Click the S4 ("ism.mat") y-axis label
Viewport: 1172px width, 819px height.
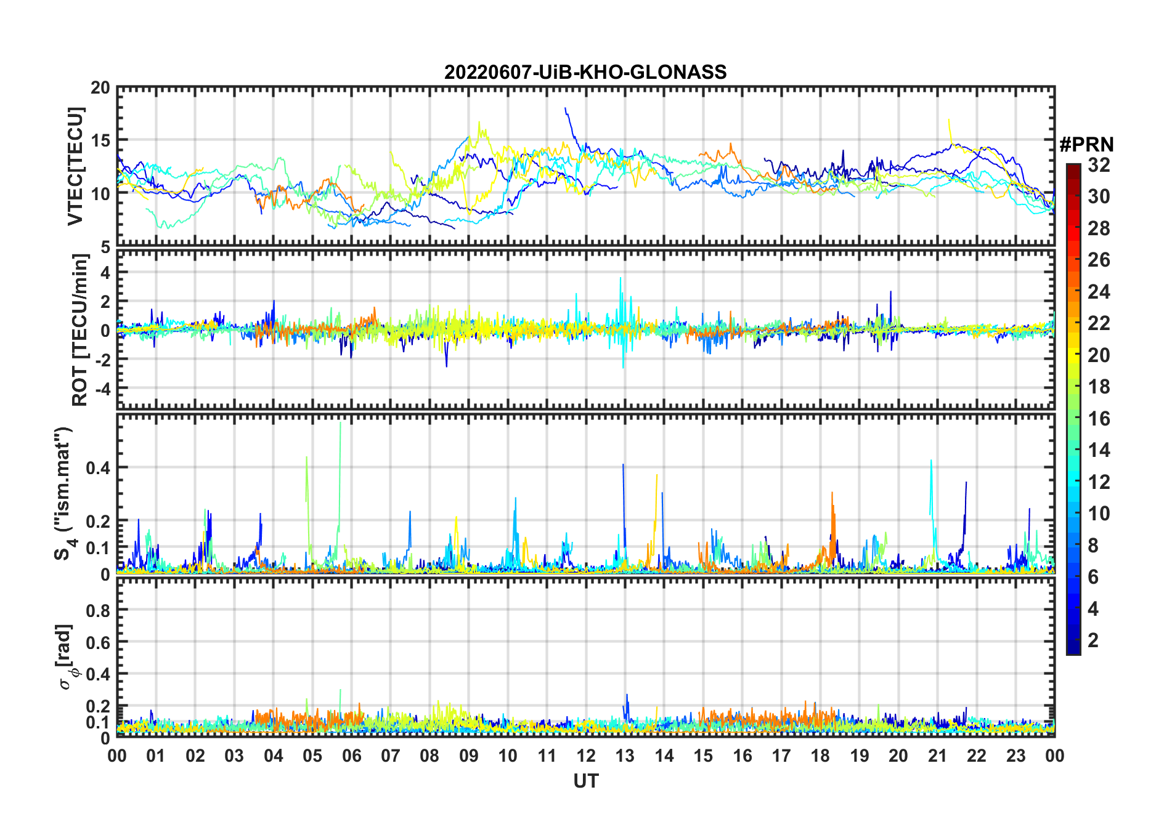coord(65,493)
